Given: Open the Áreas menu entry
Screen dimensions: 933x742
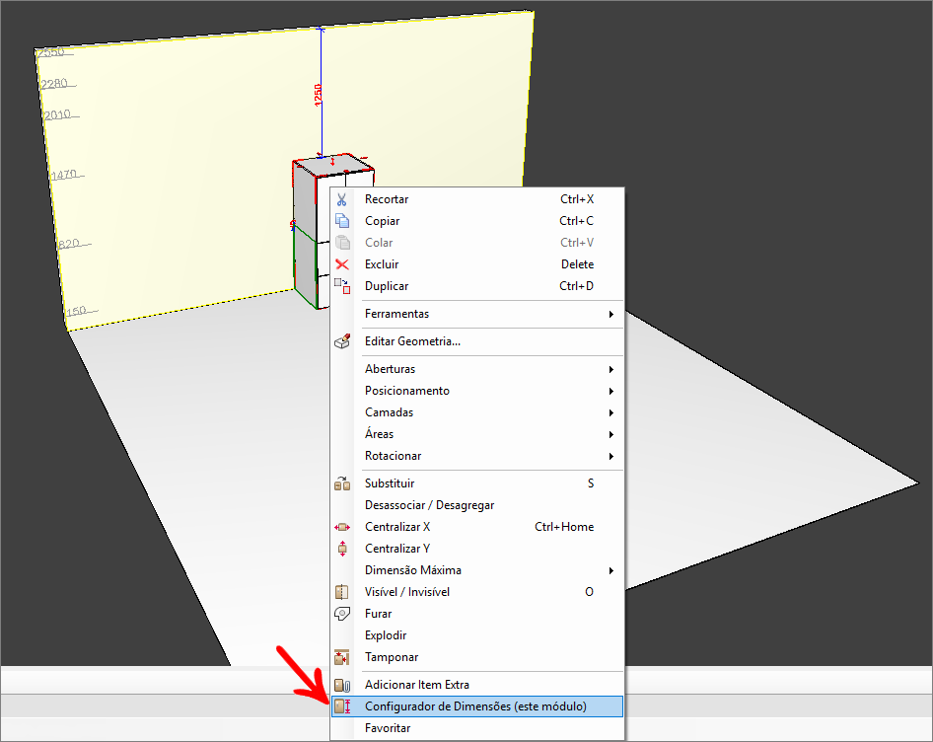Looking at the screenshot, I should [x=477, y=434].
